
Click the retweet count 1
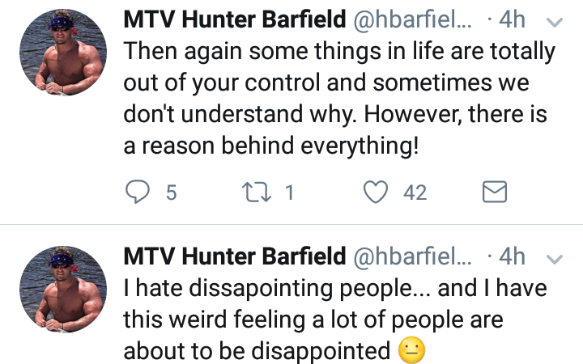pos(290,193)
